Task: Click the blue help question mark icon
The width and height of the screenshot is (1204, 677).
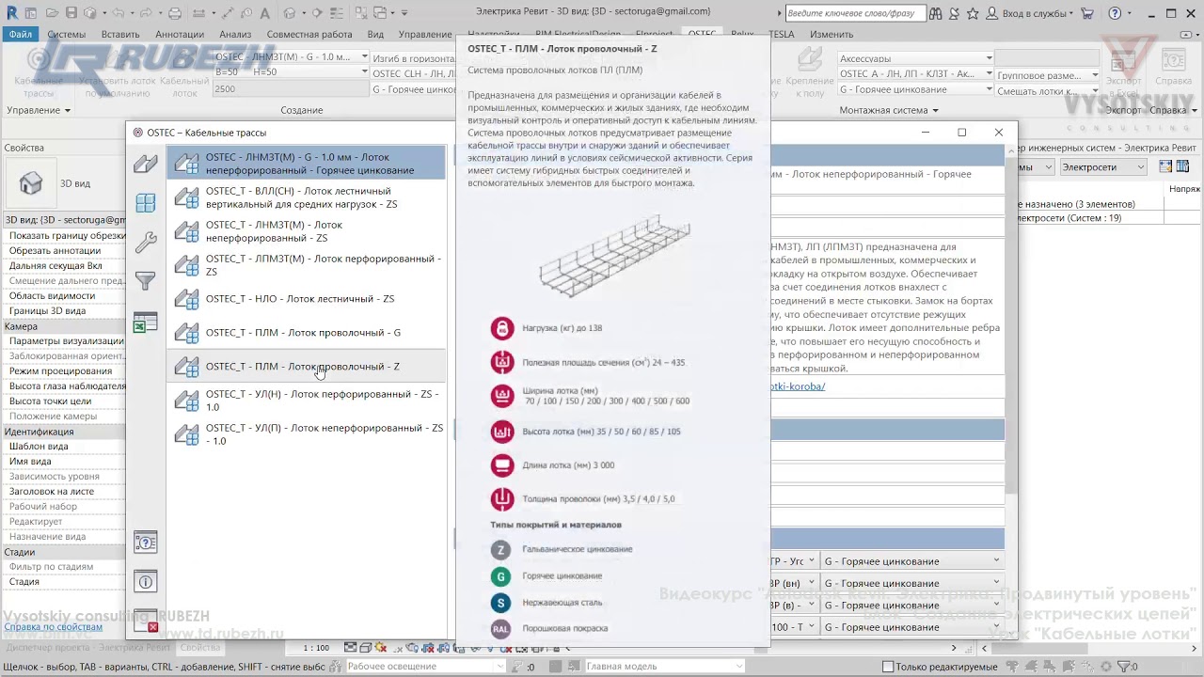Action: coord(1115,13)
